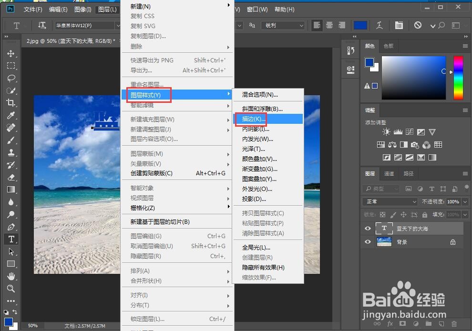Viewport: 472px width, 331px height.
Task: Select the Move tool
Action: coord(11,53)
